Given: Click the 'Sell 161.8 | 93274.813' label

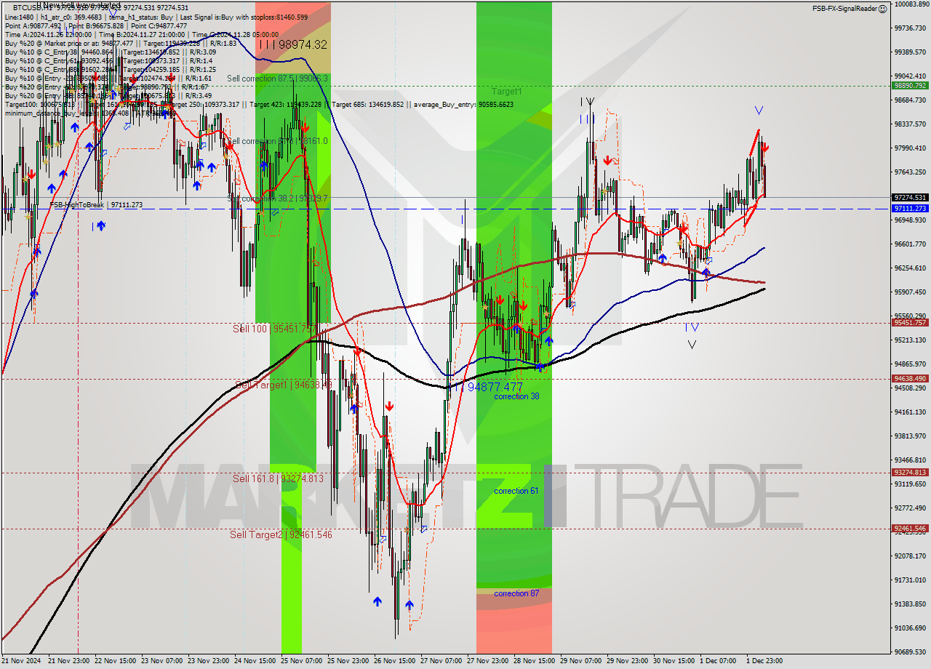Looking at the screenshot, I should click(278, 478).
